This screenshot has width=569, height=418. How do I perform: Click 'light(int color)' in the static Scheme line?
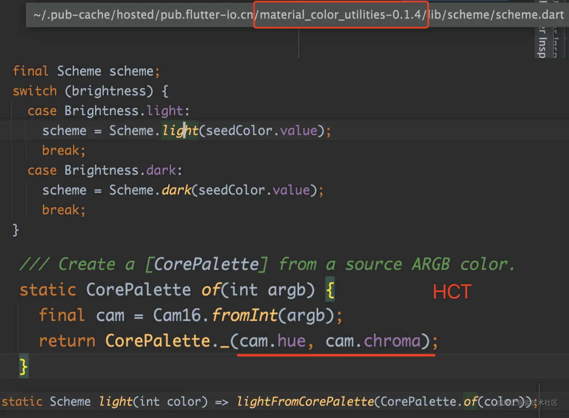tap(153, 402)
